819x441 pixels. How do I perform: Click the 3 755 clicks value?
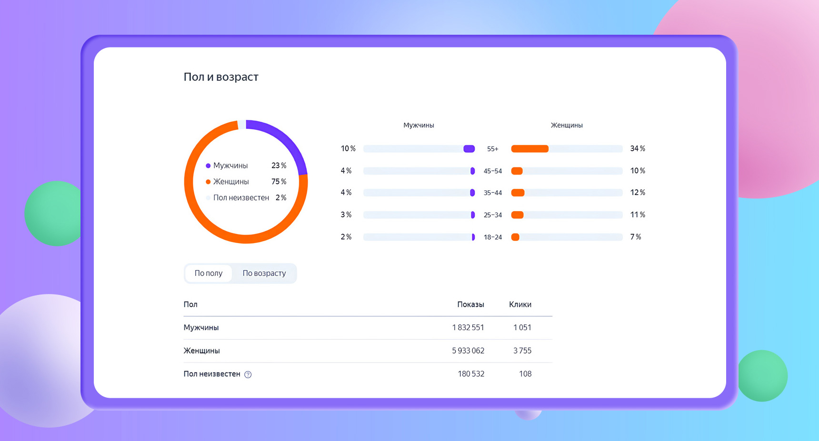(522, 351)
